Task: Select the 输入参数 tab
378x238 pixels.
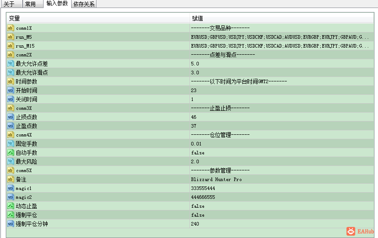Action: [x=57, y=4]
